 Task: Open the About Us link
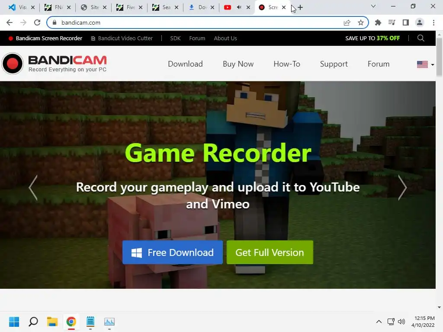pyautogui.click(x=225, y=38)
